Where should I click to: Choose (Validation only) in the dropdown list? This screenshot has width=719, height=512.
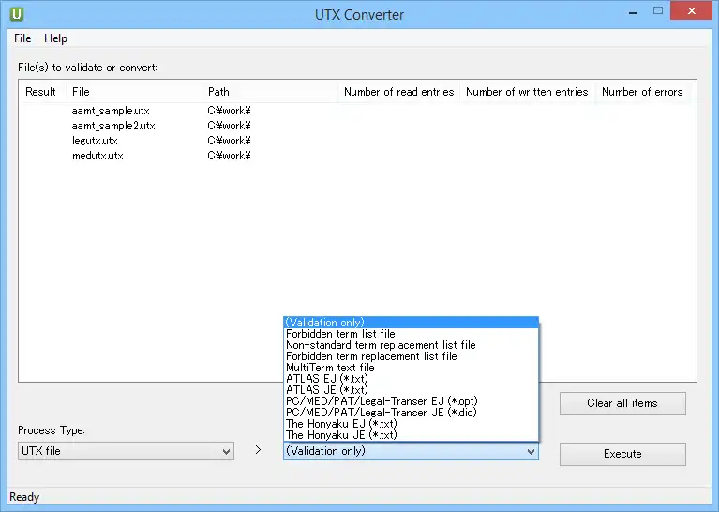pyautogui.click(x=411, y=323)
